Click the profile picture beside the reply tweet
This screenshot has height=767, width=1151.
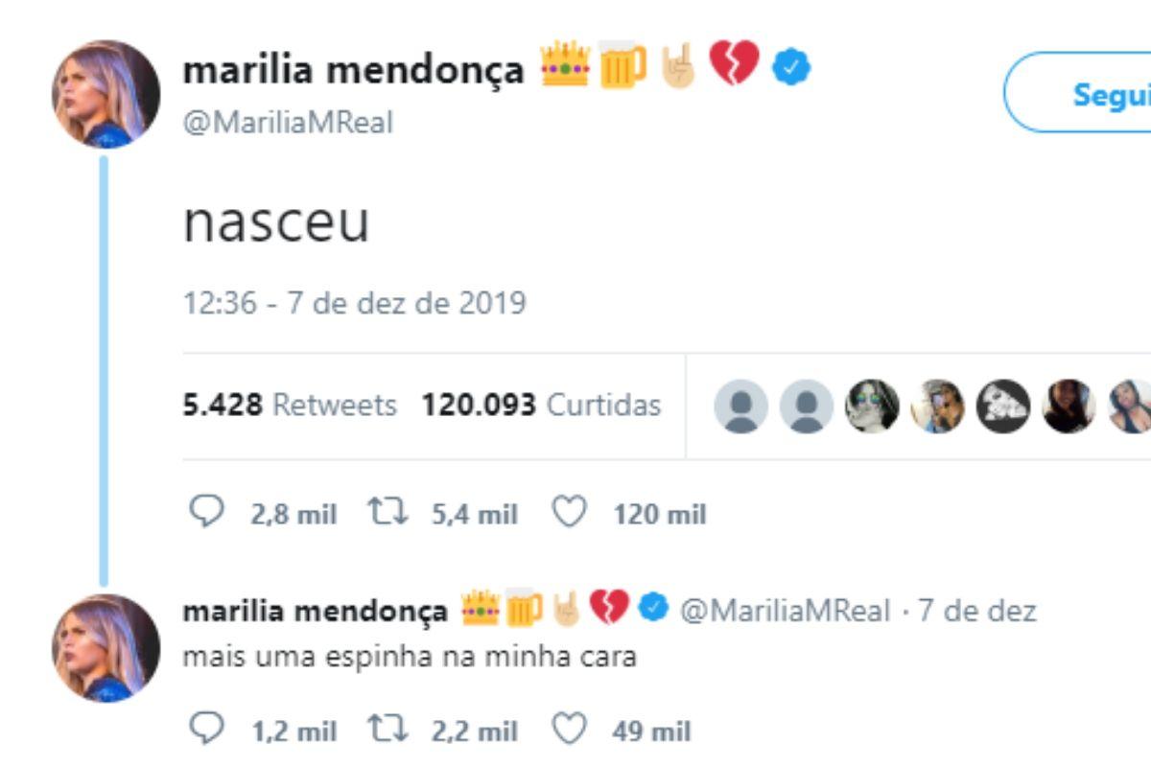pyautogui.click(x=106, y=648)
